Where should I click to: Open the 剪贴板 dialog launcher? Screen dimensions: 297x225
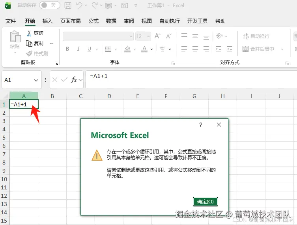tap(56, 63)
